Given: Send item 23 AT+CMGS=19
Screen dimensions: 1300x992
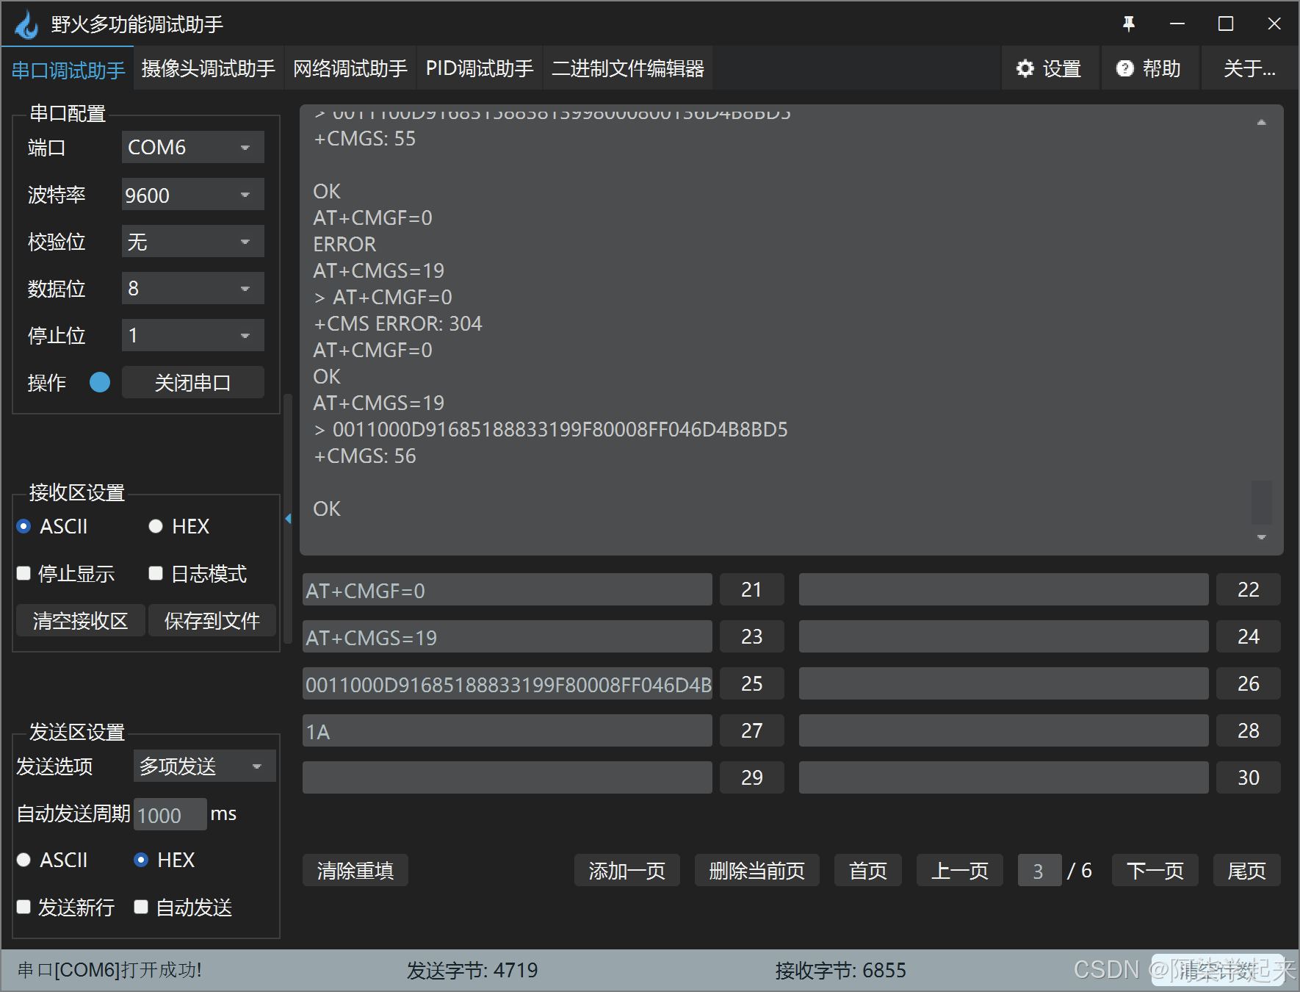Looking at the screenshot, I should [752, 636].
